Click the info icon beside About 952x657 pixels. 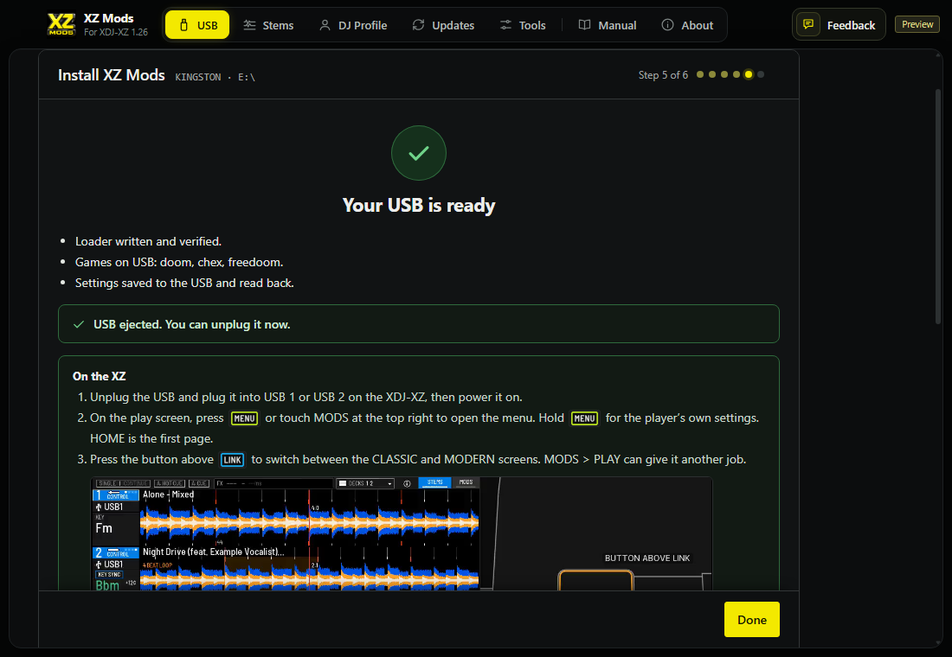pyautogui.click(x=667, y=25)
